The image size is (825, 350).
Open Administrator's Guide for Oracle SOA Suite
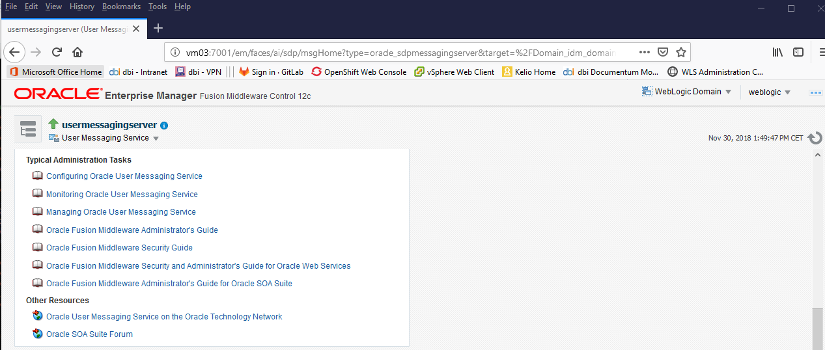tap(169, 284)
